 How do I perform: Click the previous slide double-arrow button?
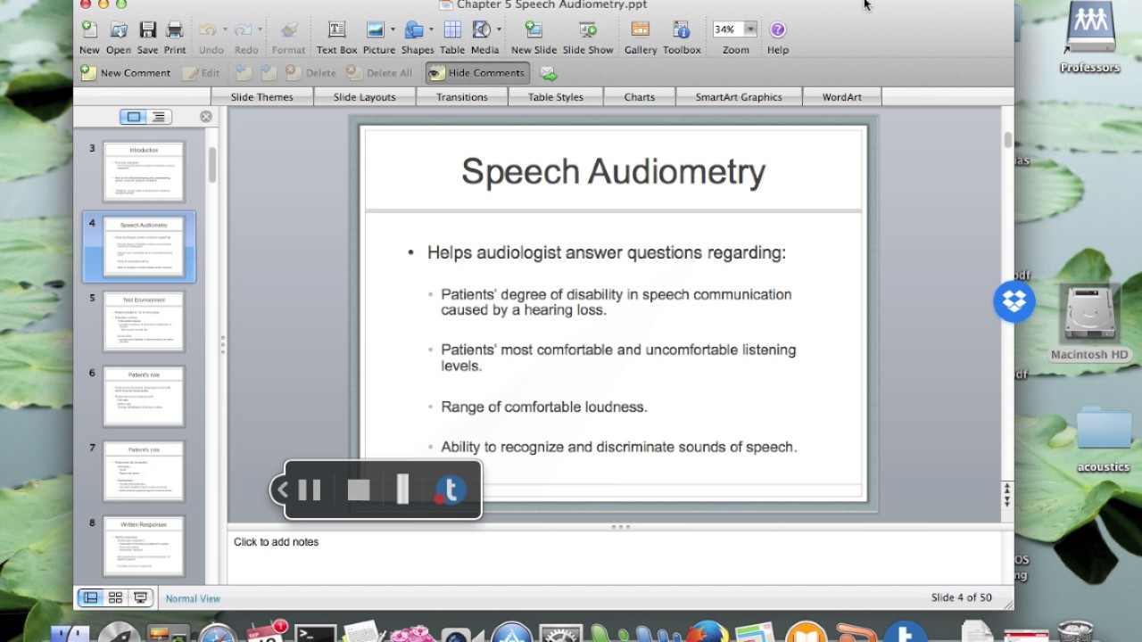tap(1007, 489)
